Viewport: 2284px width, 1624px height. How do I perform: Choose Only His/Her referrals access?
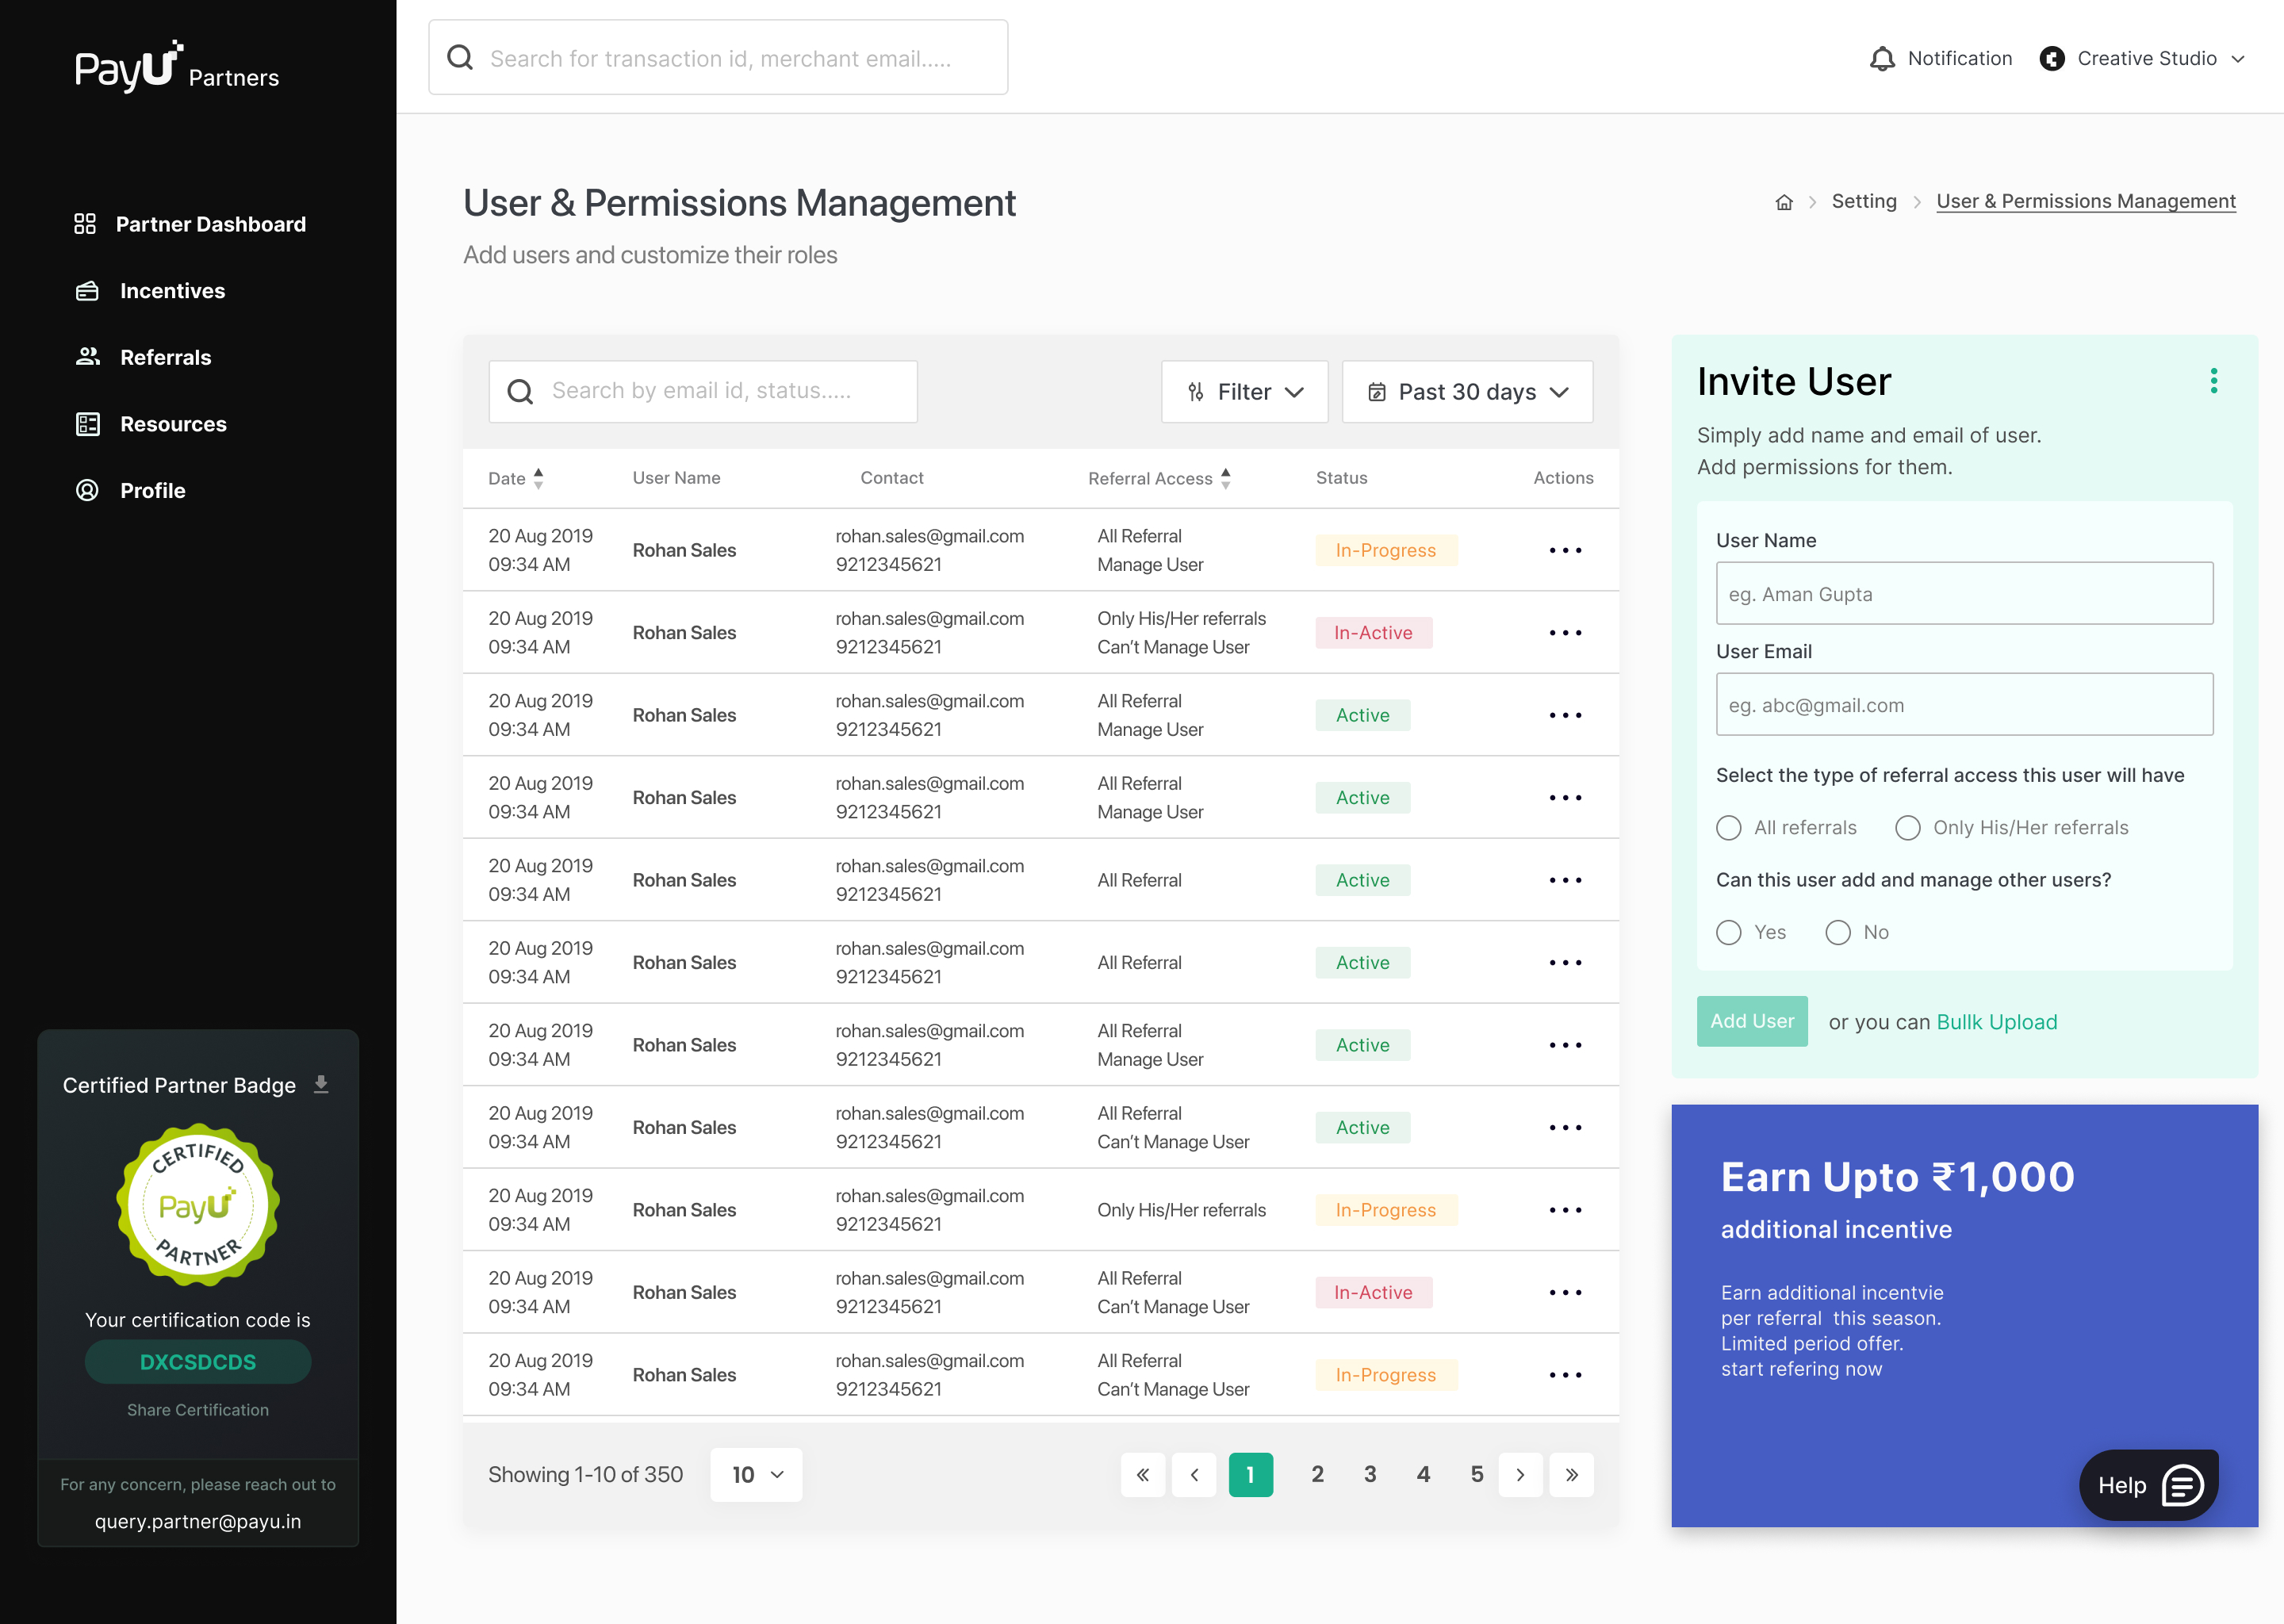pos(1908,827)
